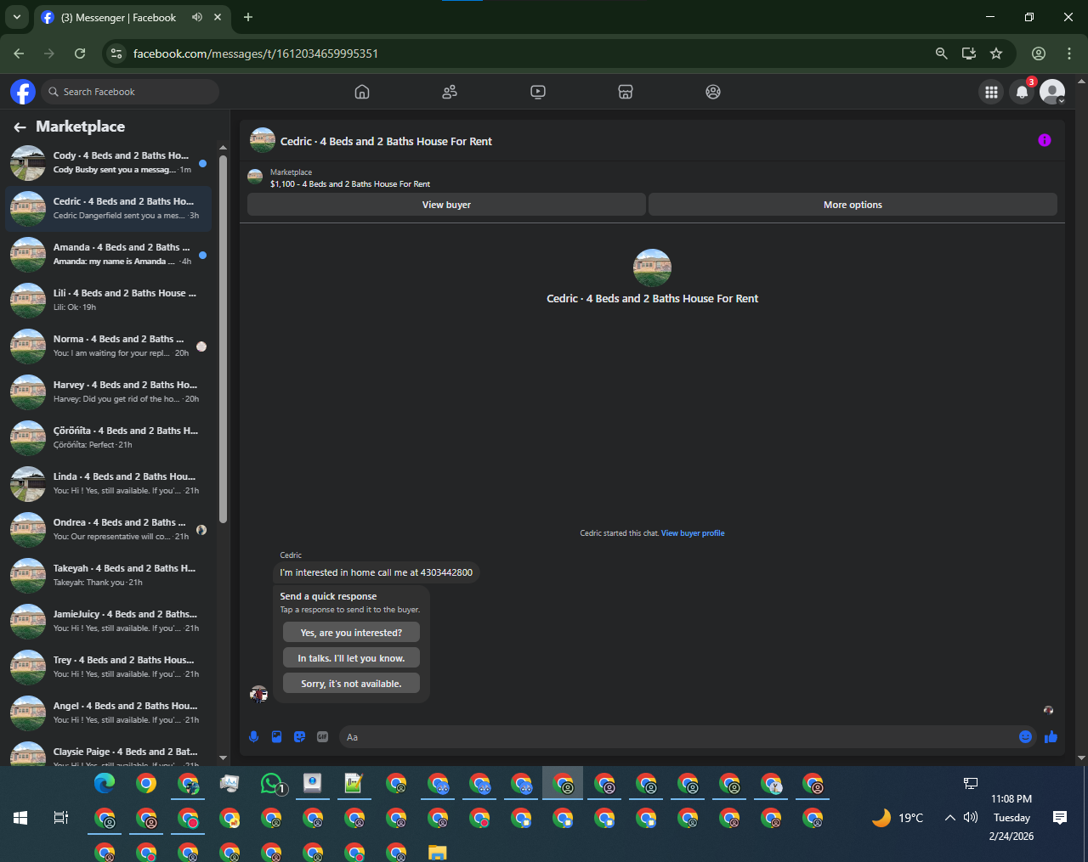
Task: Open the Facebook menu grid icon
Action: point(991,92)
